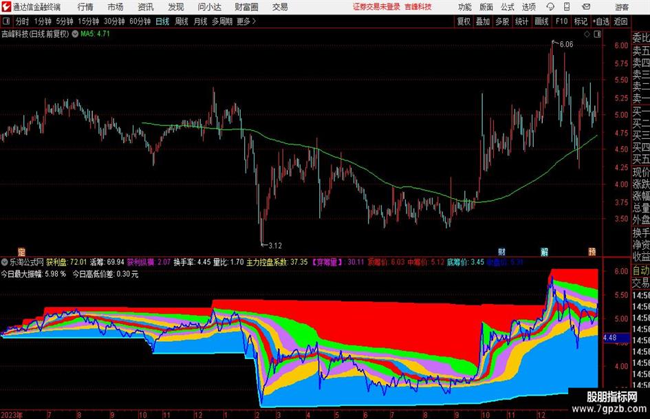
Task: Switch to the 周线 weekly tab
Action: [x=181, y=21]
